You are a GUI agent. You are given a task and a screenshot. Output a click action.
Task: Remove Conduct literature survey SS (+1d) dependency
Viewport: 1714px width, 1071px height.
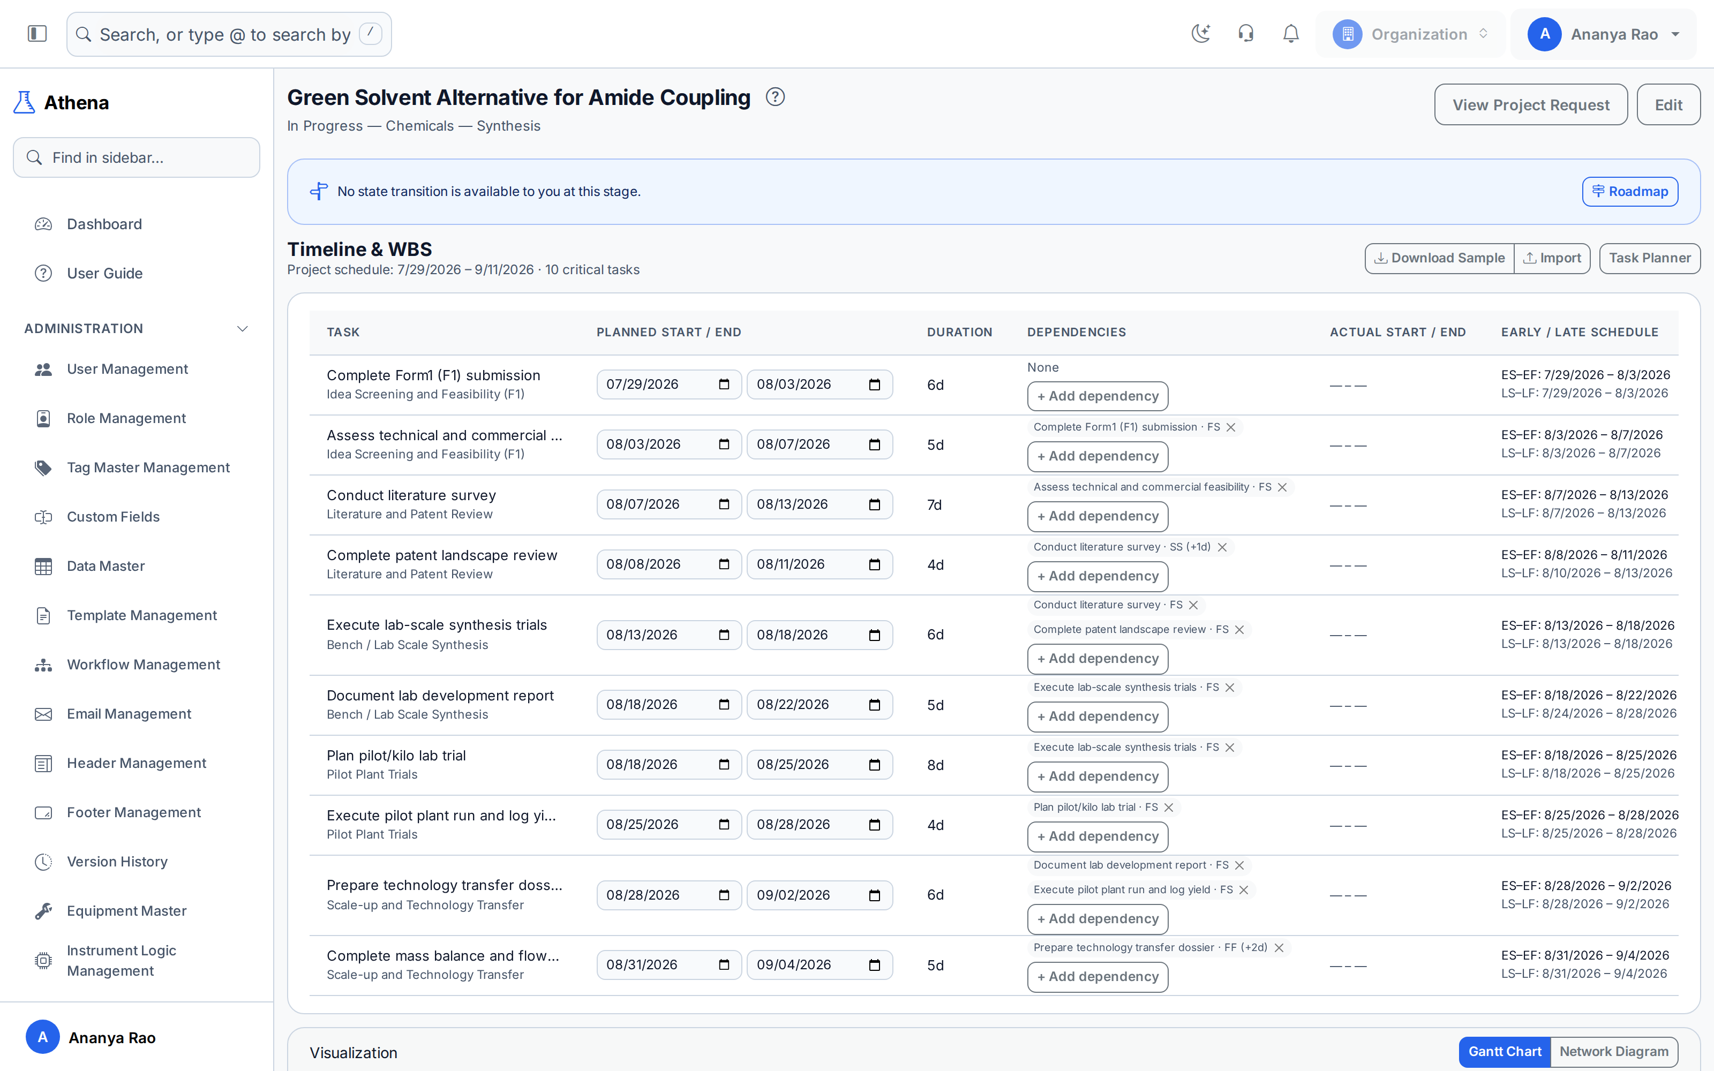click(x=1222, y=547)
